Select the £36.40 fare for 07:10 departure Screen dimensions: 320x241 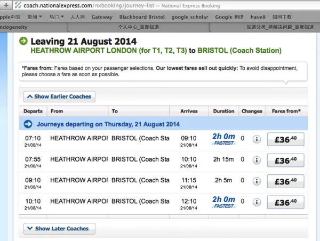285,139
